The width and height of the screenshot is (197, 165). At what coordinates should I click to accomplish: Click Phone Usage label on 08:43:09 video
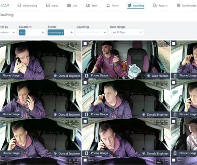click(x=99, y=153)
